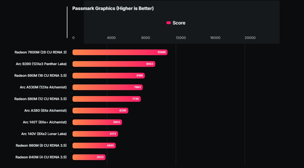Viewport: 304px width, 168px height.
Task: Click the Passmark Graphics chart title
Action: pos(113,9)
